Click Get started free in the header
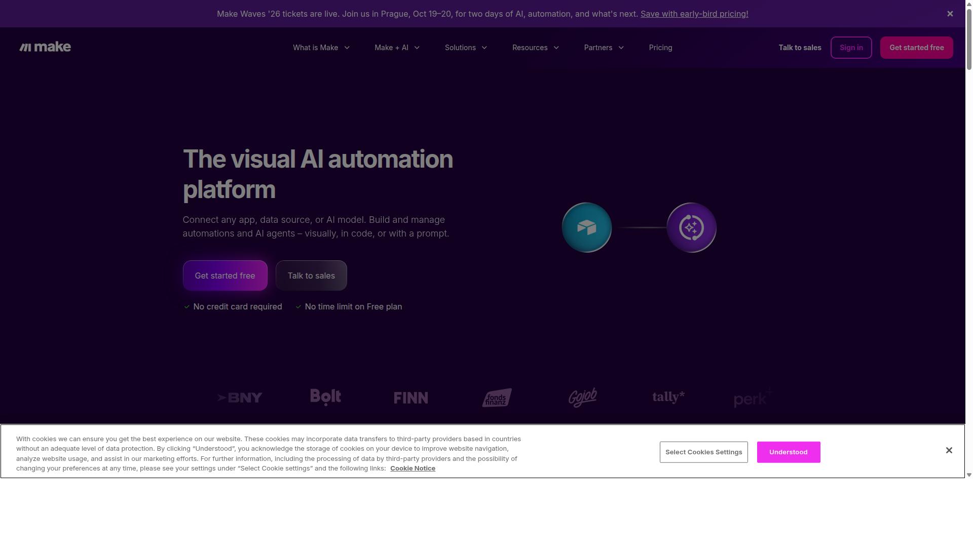 [x=917, y=48]
